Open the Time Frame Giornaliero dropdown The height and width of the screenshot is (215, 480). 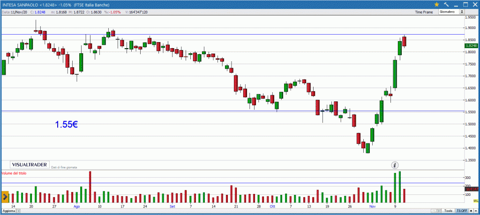pyautogui.click(x=451, y=12)
